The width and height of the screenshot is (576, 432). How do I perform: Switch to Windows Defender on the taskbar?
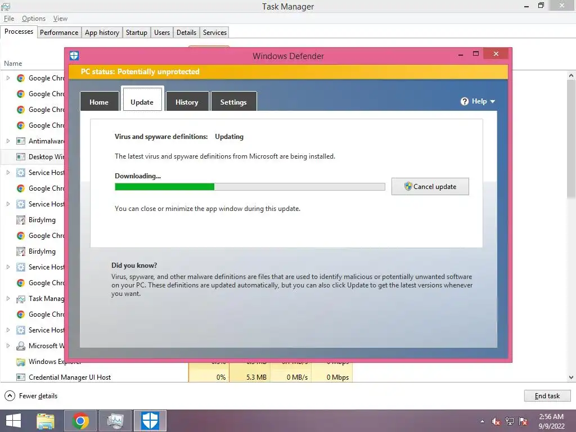tap(150, 421)
